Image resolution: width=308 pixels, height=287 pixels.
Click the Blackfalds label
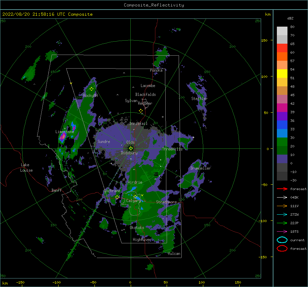pyautogui.click(x=145, y=95)
